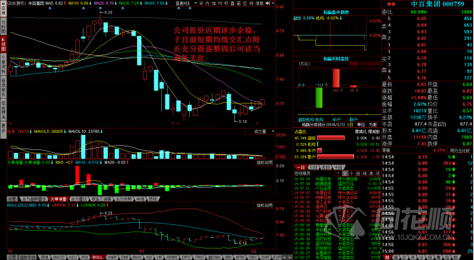Click the red 中户 bar in 拓赢实时监控

336,79
